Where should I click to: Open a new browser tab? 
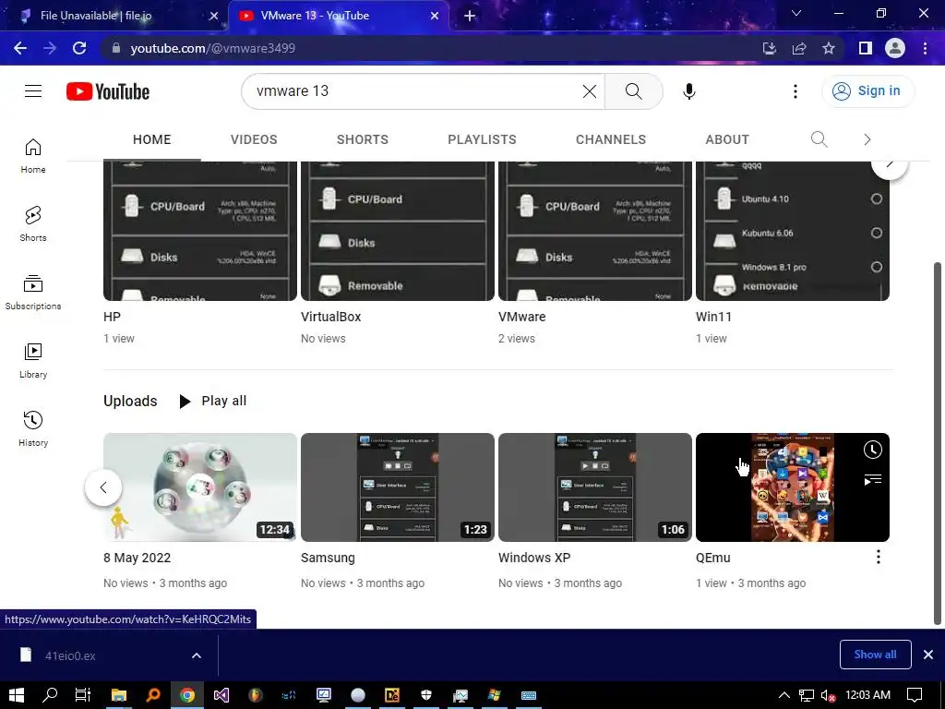point(470,16)
